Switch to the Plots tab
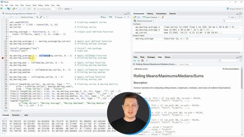Image resolution: width=244 pixels, height=137 pixels. coord(142,57)
